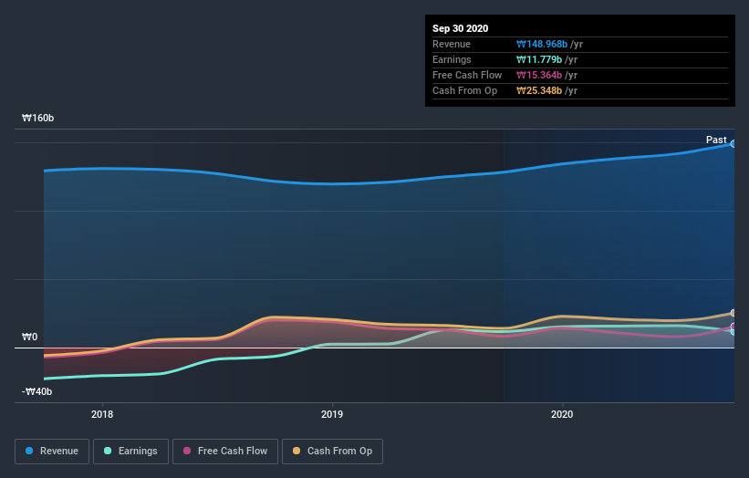This screenshot has width=749, height=478.
Task: Click the orange Cash From Op end-point marker
Action: [733, 313]
